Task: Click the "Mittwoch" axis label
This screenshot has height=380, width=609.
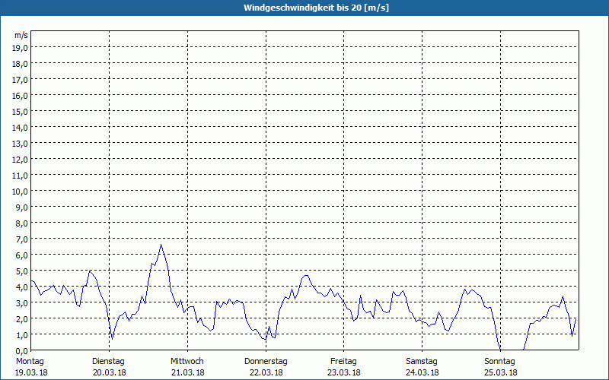Action: [x=187, y=361]
